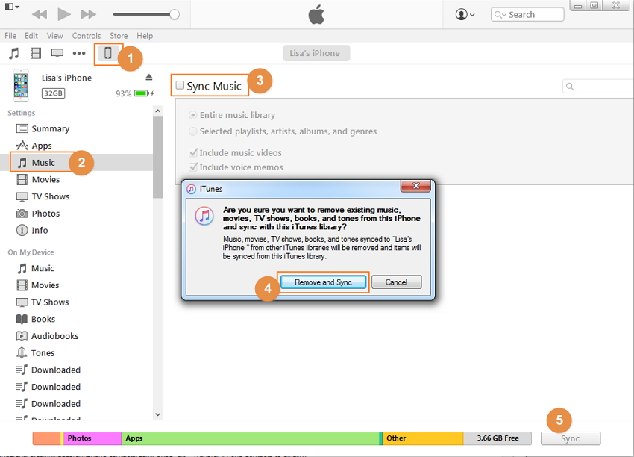This screenshot has width=634, height=457.
Task: Expand the more options ellipsis menu
Action: (79, 53)
